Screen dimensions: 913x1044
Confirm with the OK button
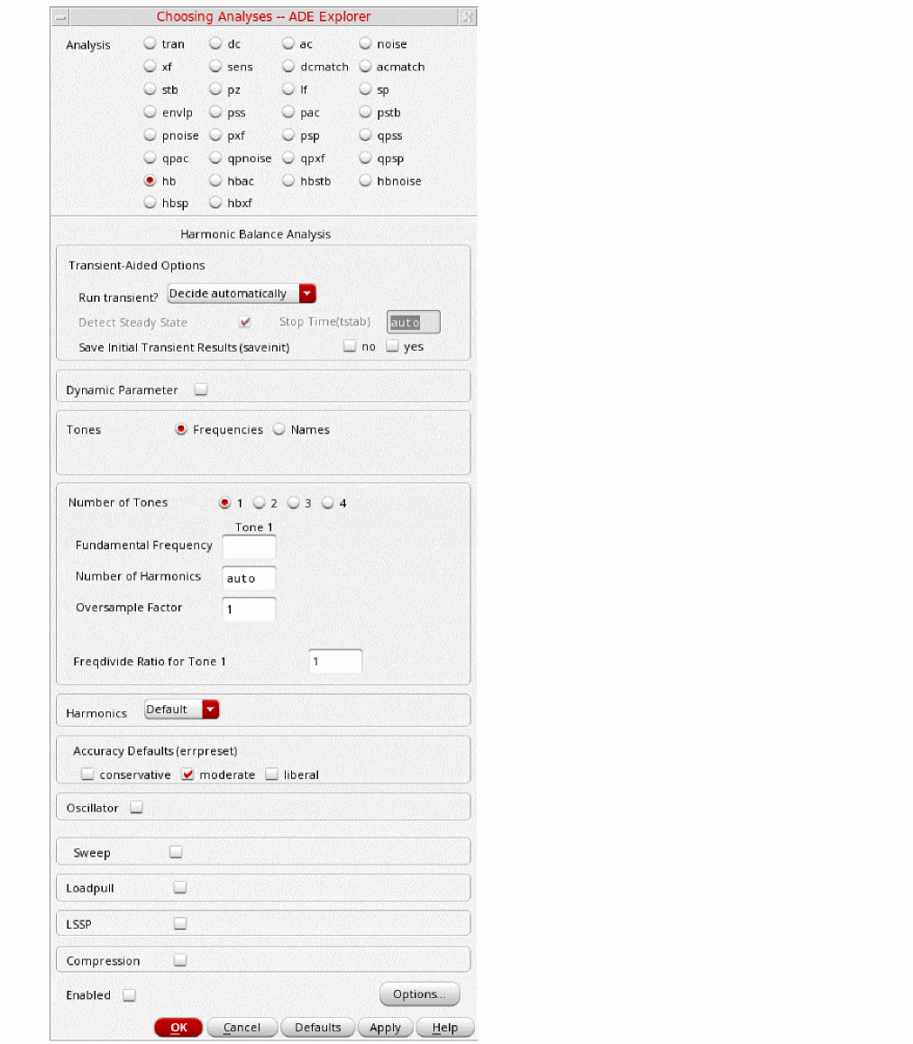(x=178, y=1028)
